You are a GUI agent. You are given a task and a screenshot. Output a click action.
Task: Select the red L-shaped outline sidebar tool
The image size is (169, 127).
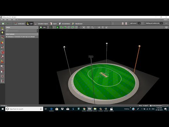click(2, 52)
